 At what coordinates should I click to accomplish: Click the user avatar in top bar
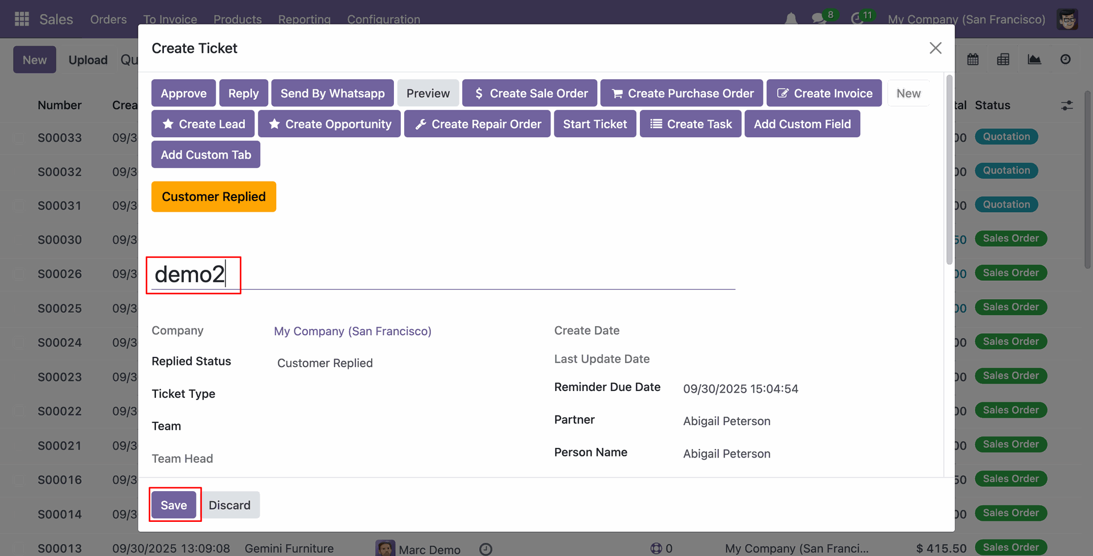1067,19
